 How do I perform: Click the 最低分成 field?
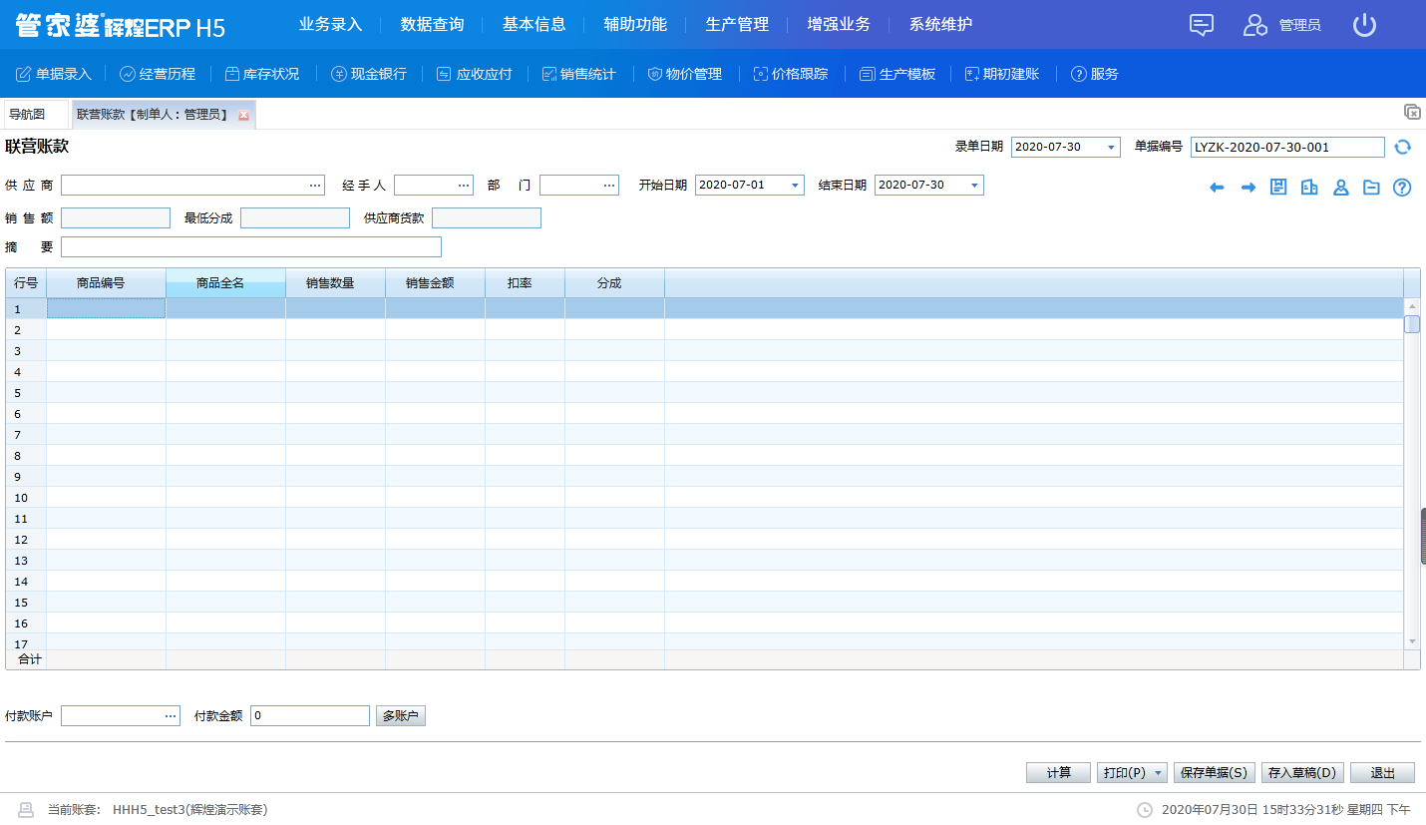(x=295, y=218)
